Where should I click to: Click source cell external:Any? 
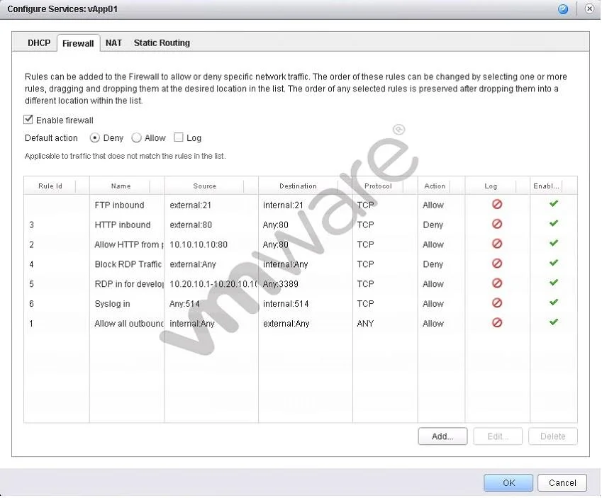(193, 264)
